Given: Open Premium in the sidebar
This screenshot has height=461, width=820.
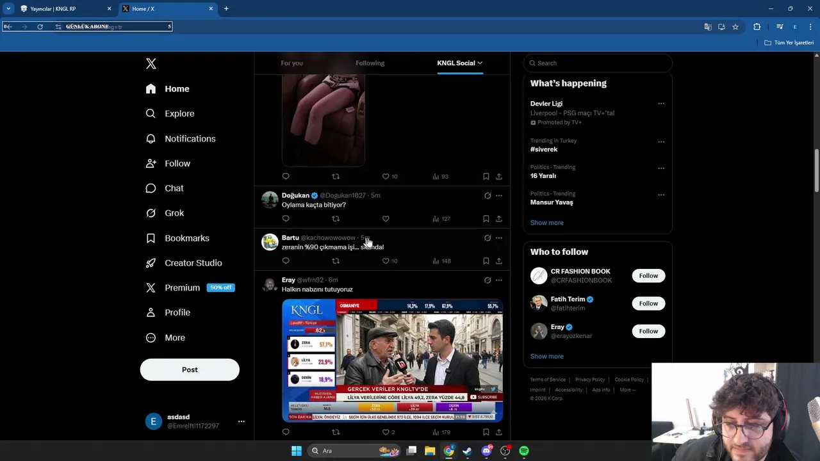Looking at the screenshot, I should tap(190, 287).
